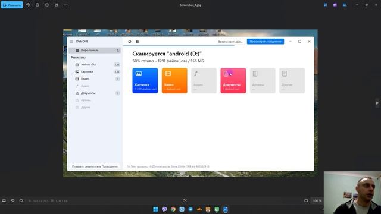Rotate the image with the rotate icon
This screenshot has width=381, height=214.
tap(28, 5)
